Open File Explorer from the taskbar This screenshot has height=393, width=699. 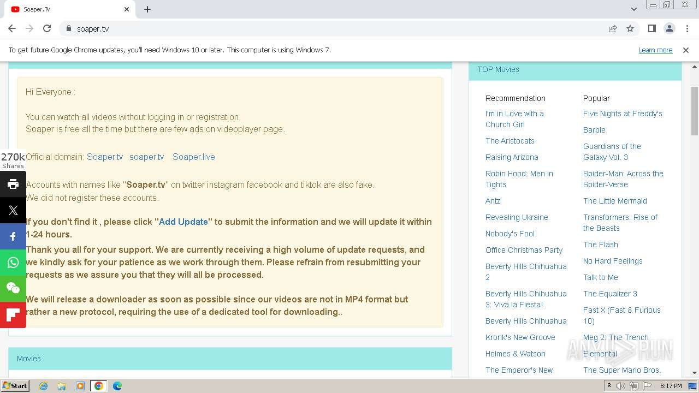(62, 386)
